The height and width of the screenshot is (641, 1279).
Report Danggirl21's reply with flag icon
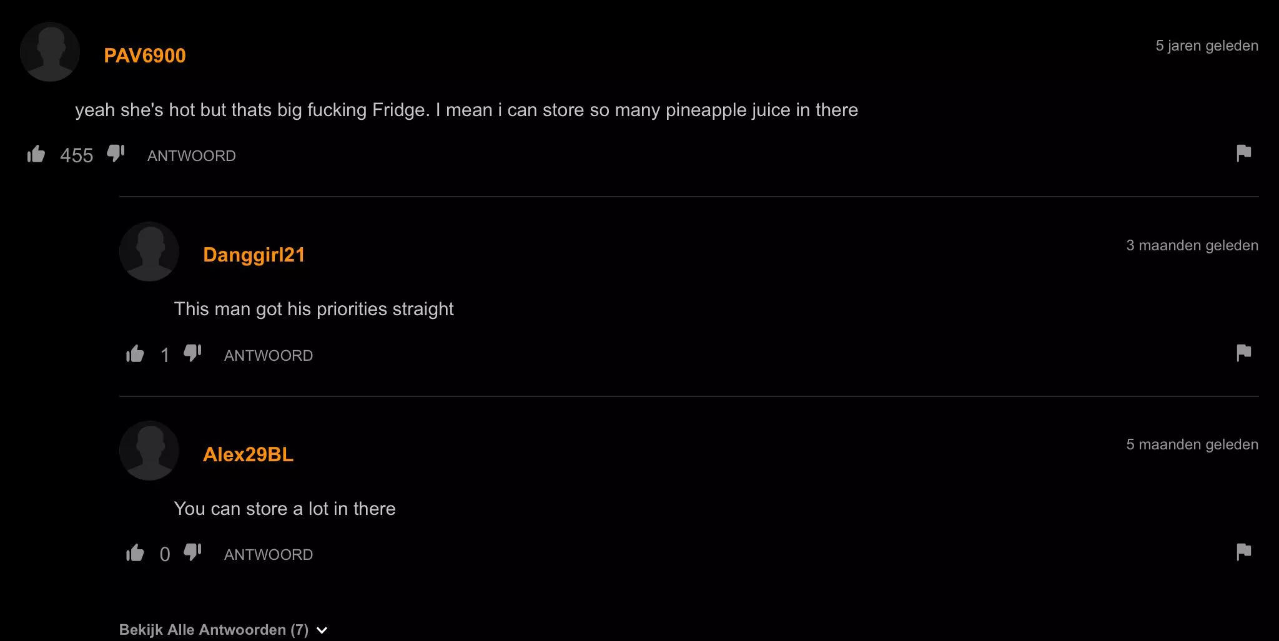click(1243, 353)
